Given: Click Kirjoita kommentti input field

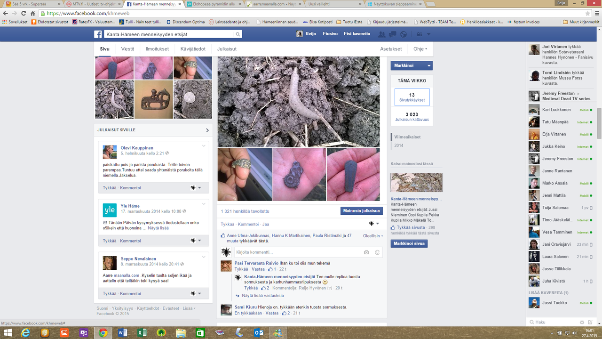Looking at the screenshot, I should (x=308, y=252).
